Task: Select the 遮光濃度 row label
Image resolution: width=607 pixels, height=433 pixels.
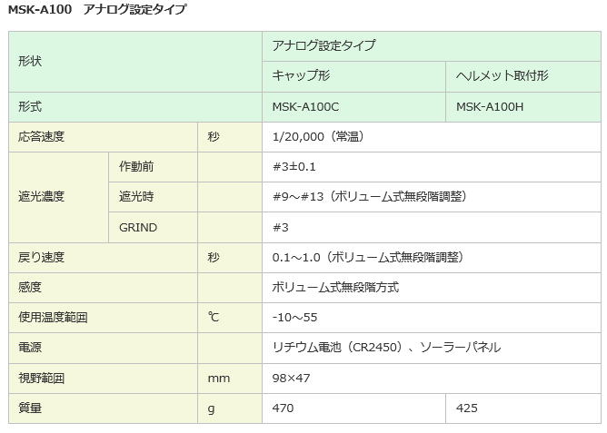Action: click(x=58, y=197)
